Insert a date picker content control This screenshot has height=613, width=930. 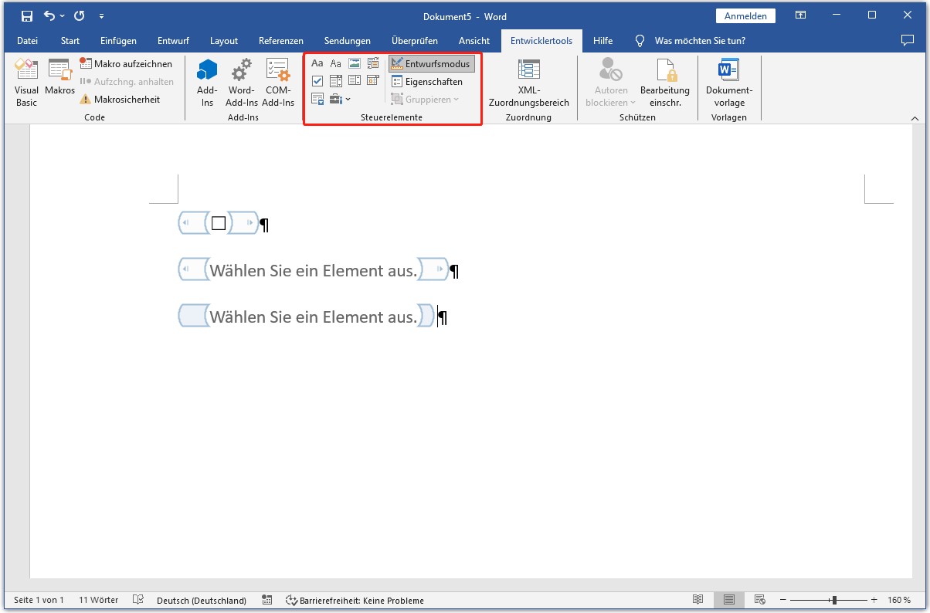pos(372,80)
